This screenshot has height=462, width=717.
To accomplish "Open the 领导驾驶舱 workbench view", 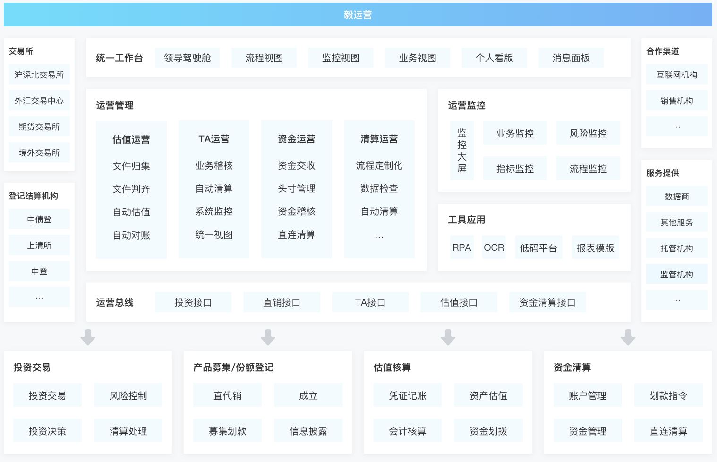I will tap(188, 58).
